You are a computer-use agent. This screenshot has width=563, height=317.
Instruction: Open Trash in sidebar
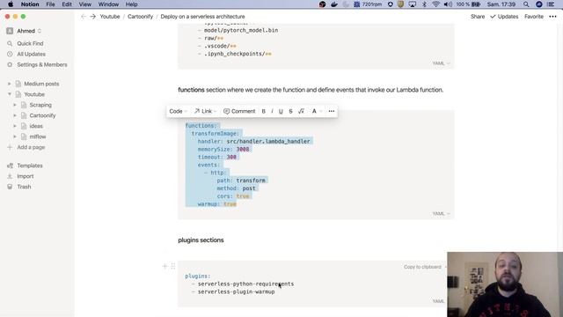(x=24, y=187)
